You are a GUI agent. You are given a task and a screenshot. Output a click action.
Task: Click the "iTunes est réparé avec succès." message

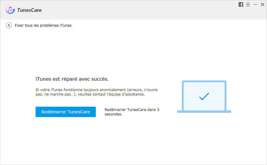pos(72,79)
